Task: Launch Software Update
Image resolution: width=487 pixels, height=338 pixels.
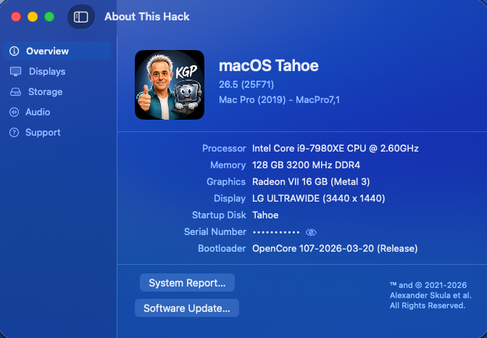Action: (x=187, y=308)
